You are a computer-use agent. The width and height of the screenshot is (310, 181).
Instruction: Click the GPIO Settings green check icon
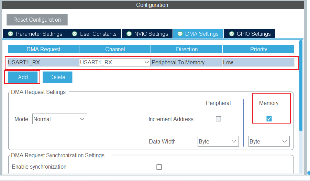tap(231, 34)
